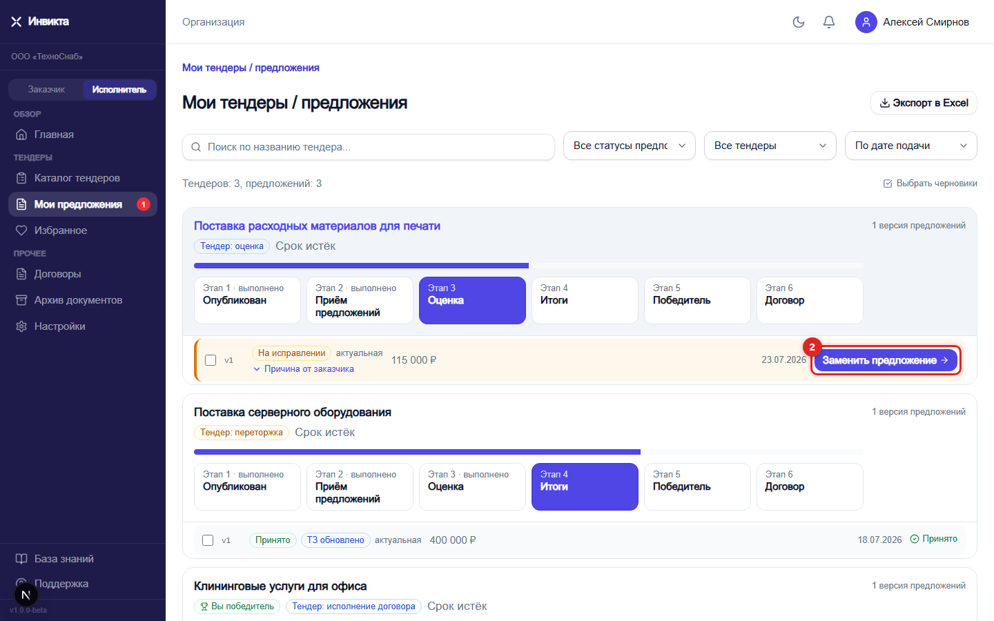Open Договоры in the sidebar

coord(83,274)
